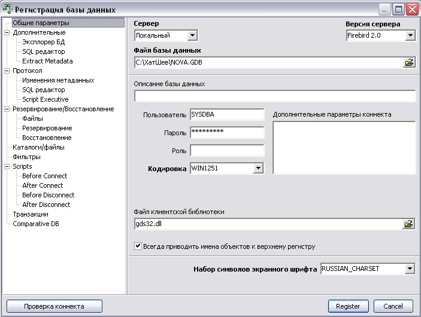The image size is (421, 317).
Task: Click the Пароль password field
Action: (227, 133)
